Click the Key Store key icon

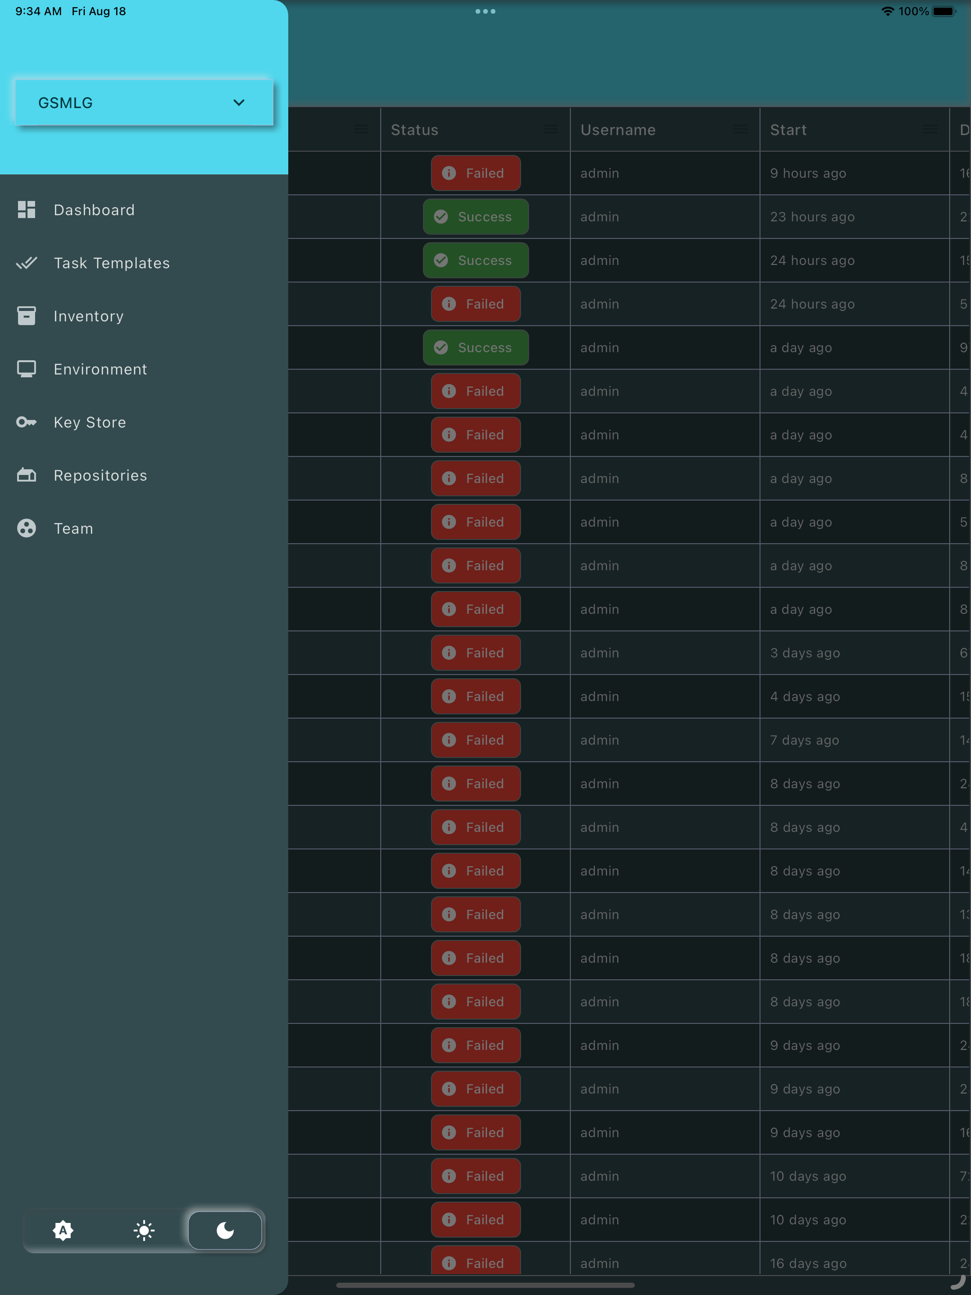(27, 422)
